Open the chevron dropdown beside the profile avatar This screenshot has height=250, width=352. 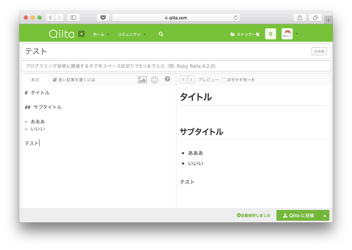pyautogui.click(x=296, y=34)
